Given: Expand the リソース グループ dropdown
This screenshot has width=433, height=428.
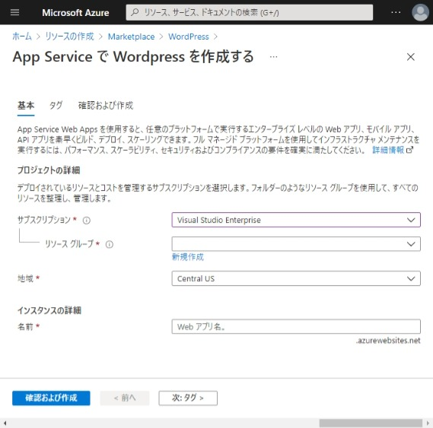Looking at the screenshot, I should (x=296, y=244).
